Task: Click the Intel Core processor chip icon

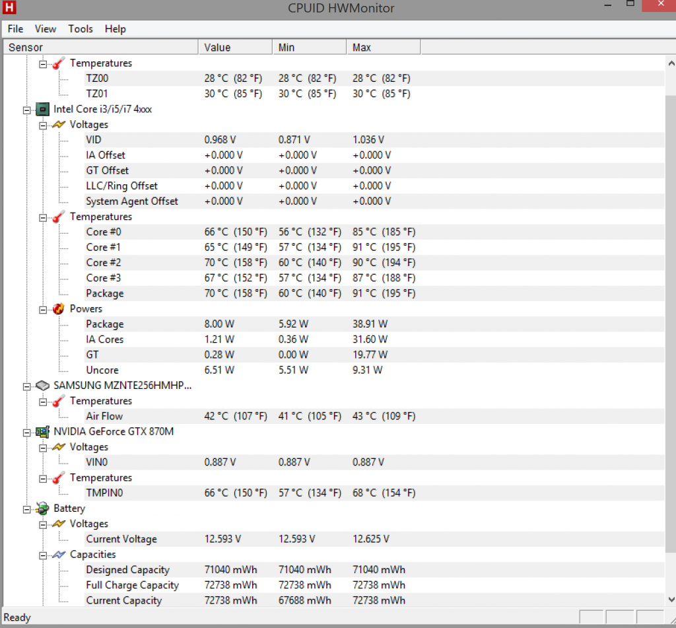Action: click(x=42, y=110)
